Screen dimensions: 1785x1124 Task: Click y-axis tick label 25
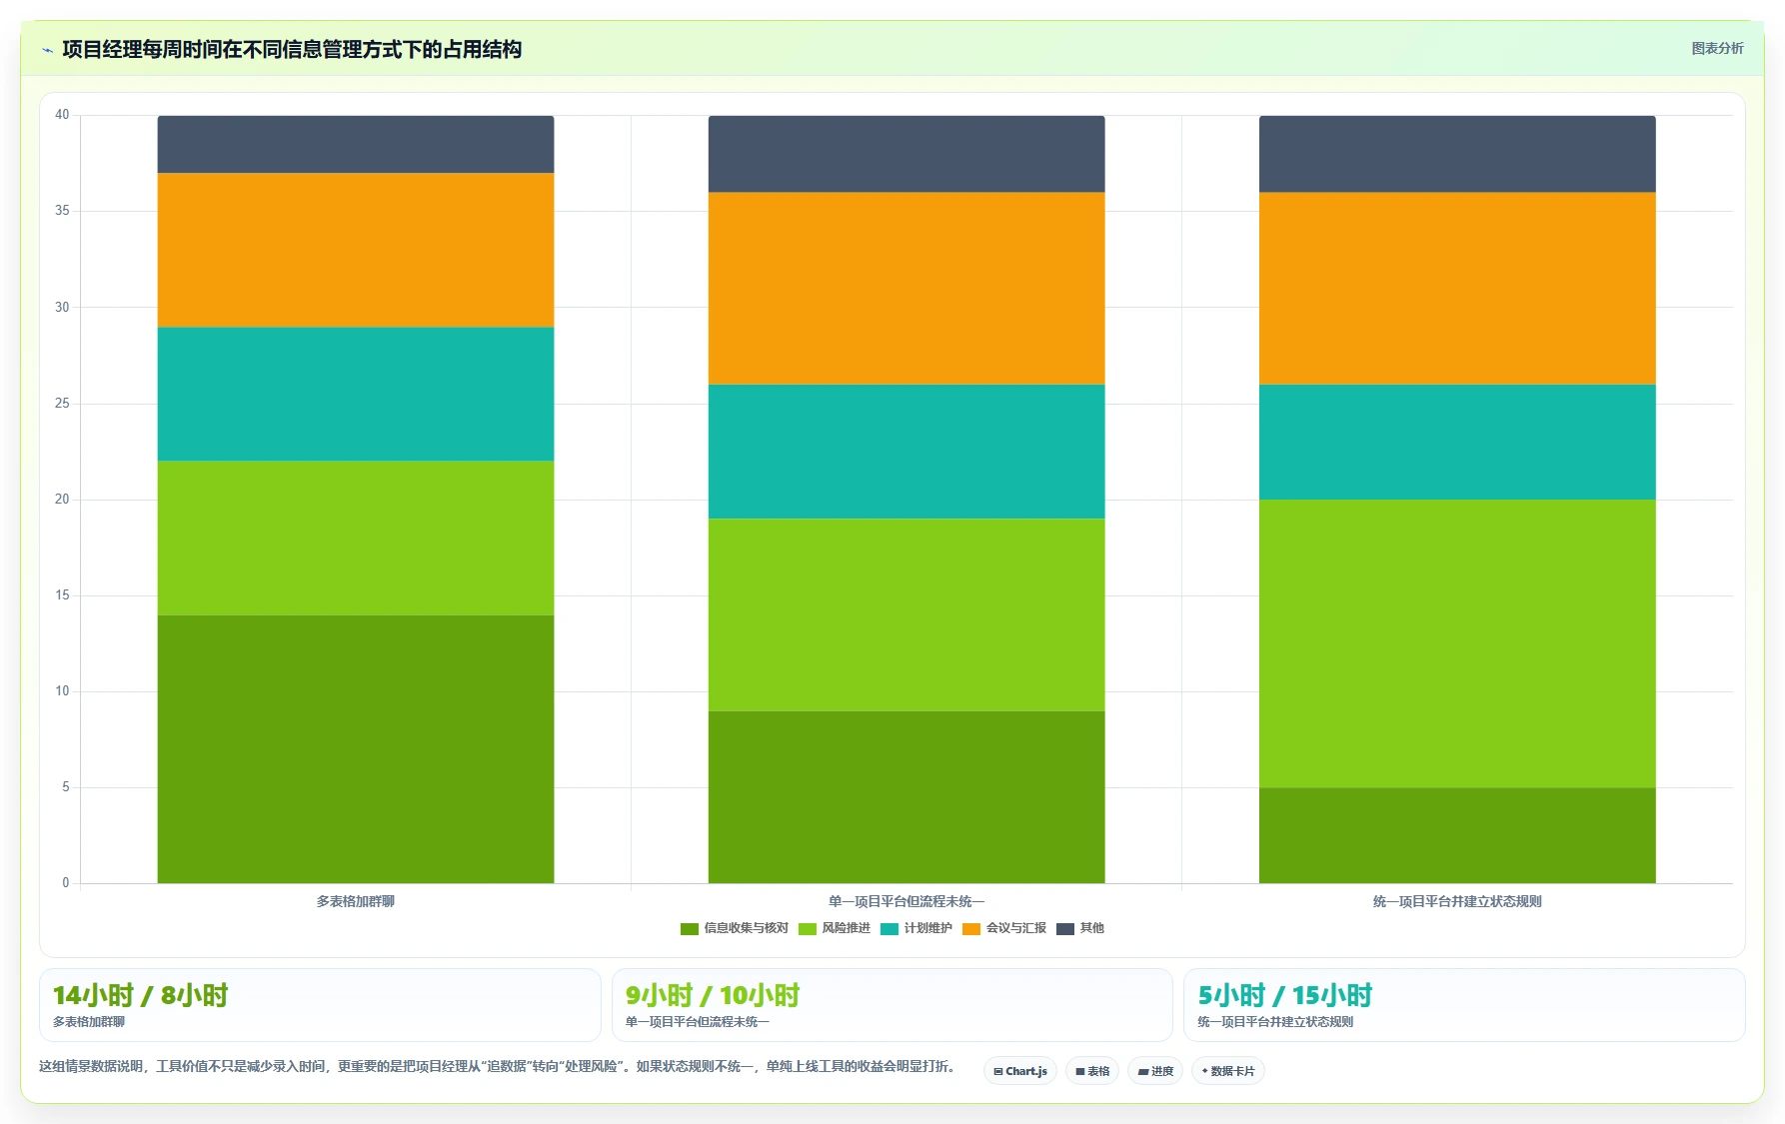[62, 404]
